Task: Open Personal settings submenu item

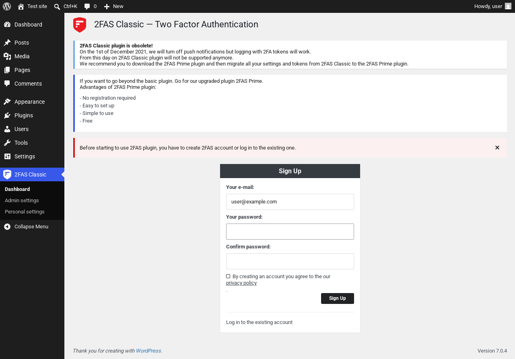Action: pos(25,212)
